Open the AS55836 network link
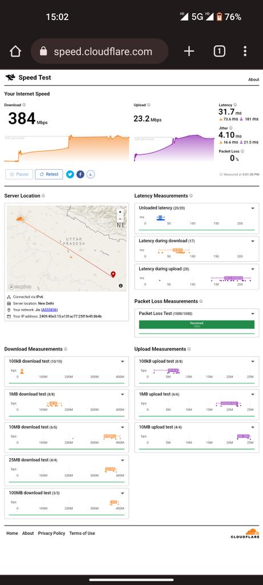The width and height of the screenshot is (263, 585). [49, 310]
